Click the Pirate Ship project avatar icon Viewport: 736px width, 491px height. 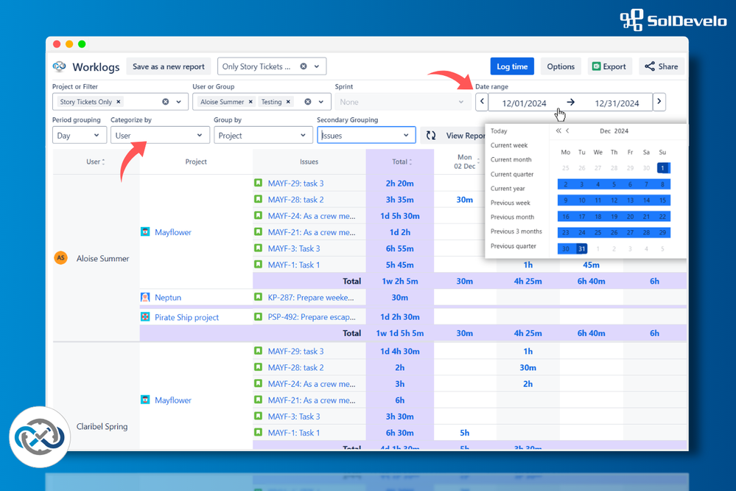(145, 317)
